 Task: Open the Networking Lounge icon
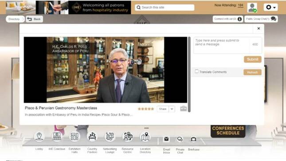(110, 137)
